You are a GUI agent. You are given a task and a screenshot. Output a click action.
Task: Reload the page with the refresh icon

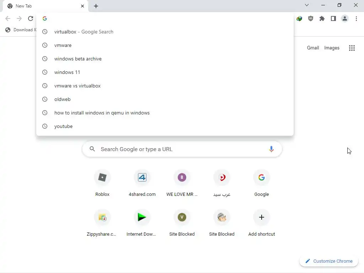(31, 18)
